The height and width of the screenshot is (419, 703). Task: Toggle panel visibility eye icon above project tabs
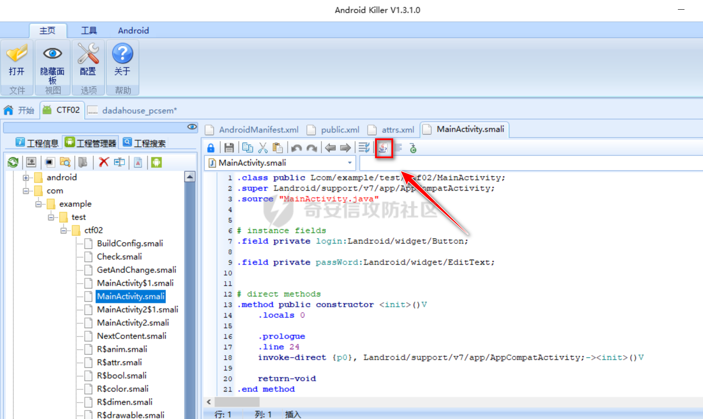click(x=192, y=127)
